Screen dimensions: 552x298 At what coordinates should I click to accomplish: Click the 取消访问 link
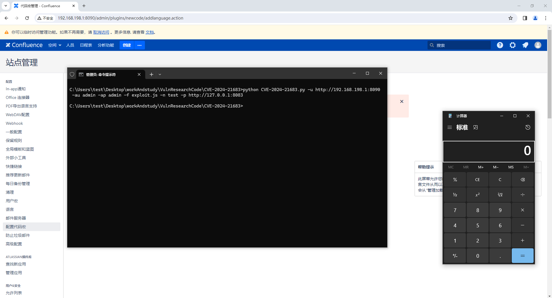(101, 32)
